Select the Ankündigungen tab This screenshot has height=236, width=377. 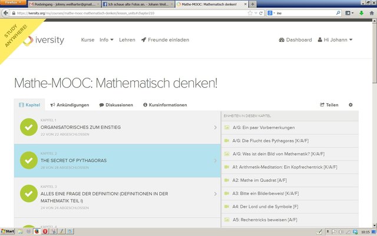click(70, 105)
